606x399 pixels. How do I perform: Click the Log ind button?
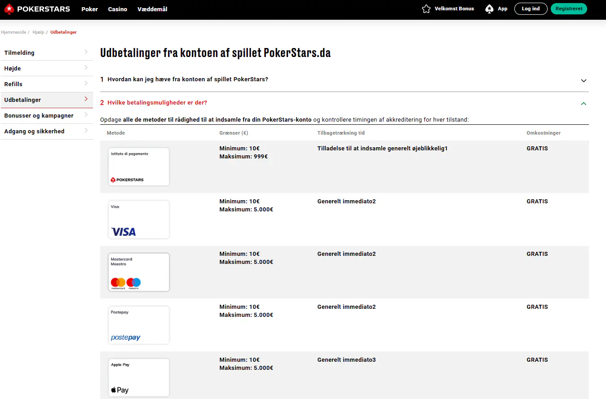(531, 9)
